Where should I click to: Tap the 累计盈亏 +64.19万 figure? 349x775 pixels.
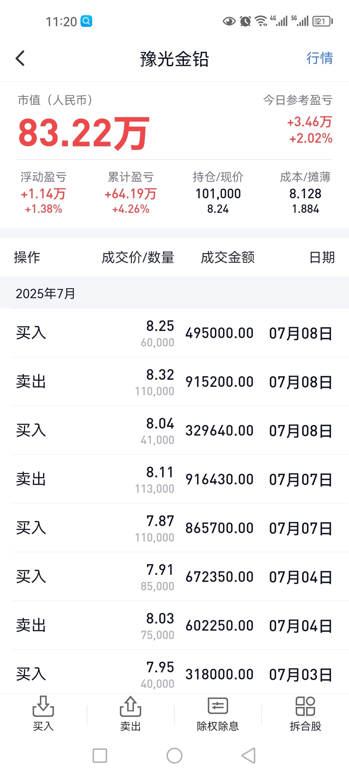[131, 194]
